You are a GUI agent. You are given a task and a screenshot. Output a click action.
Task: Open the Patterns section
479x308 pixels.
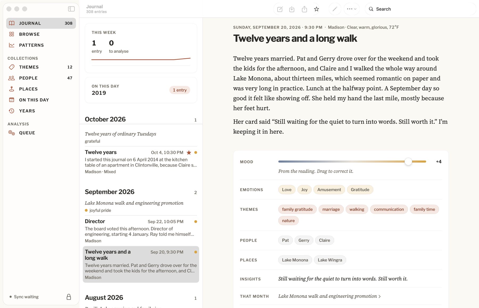pyautogui.click(x=41, y=45)
